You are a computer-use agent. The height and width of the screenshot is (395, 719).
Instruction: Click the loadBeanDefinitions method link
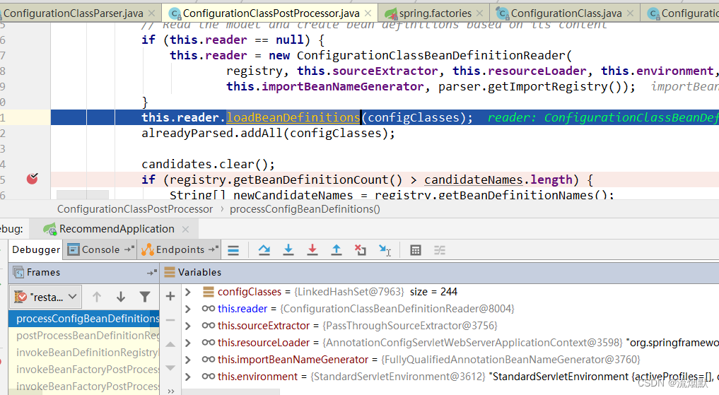pyautogui.click(x=293, y=118)
